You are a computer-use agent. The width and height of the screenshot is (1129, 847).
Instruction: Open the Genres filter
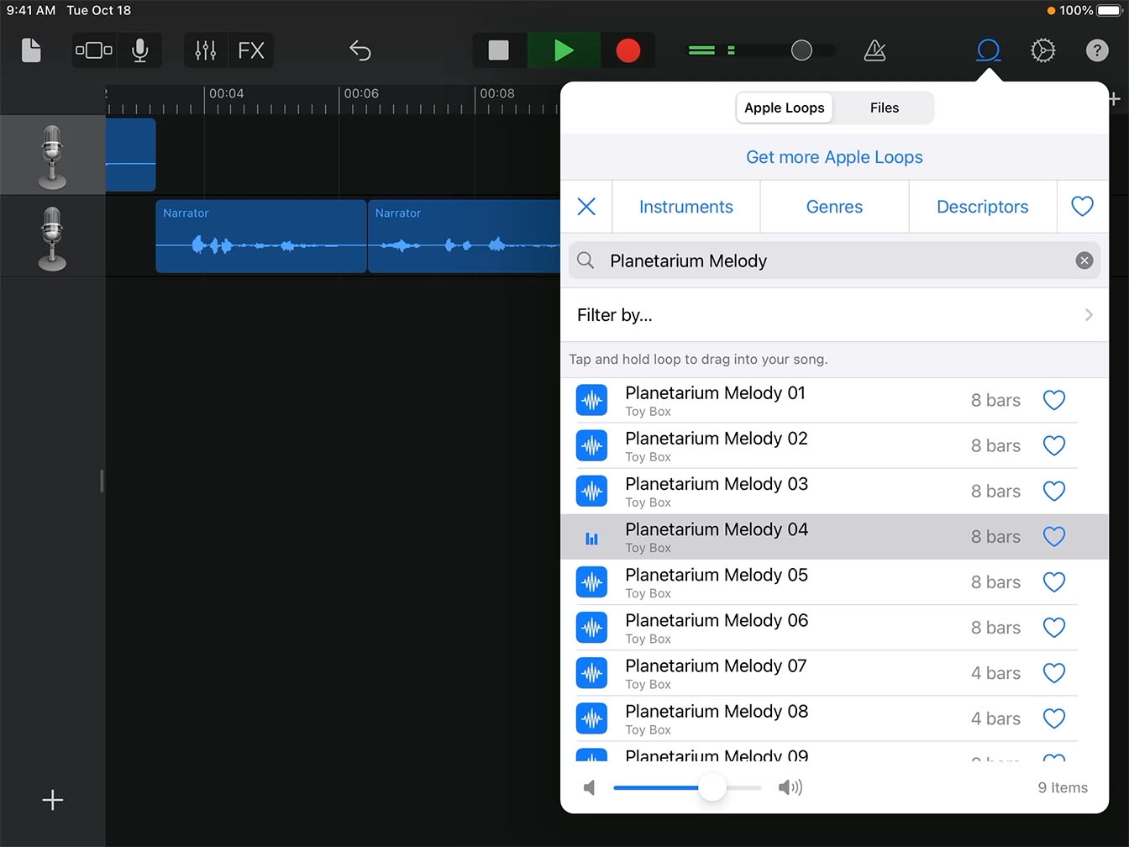coord(834,207)
